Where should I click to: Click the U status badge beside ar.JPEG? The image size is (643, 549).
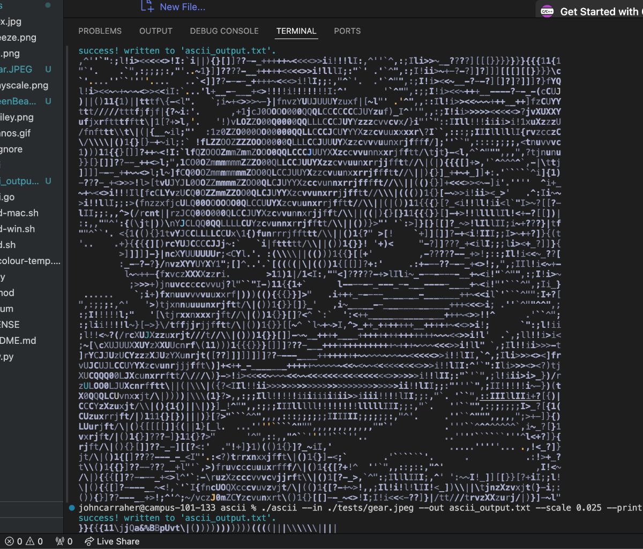coord(48,69)
